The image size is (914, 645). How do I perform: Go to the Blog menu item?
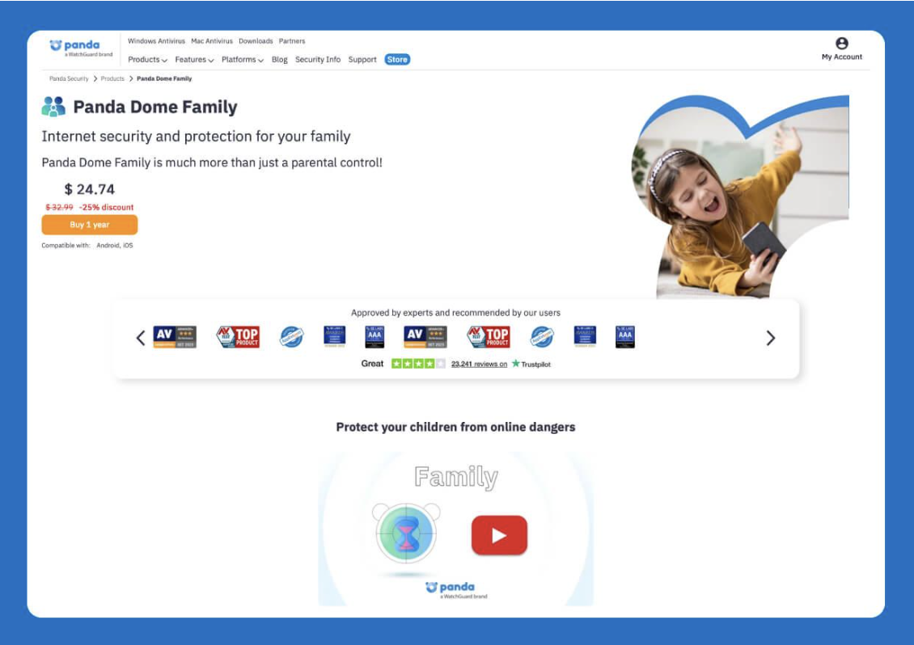point(279,60)
